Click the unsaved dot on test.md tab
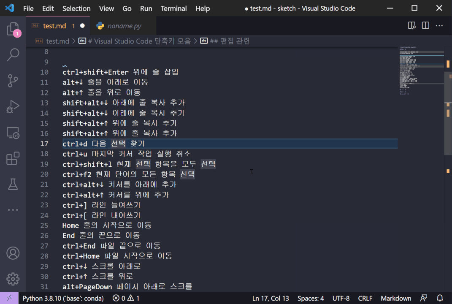This screenshot has width=452, height=304. point(82,26)
